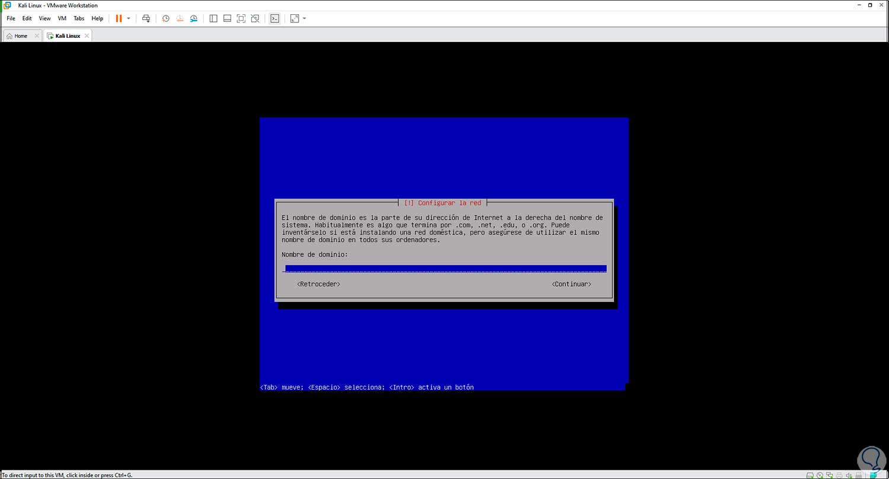Click the network adapter status icon

829,475
